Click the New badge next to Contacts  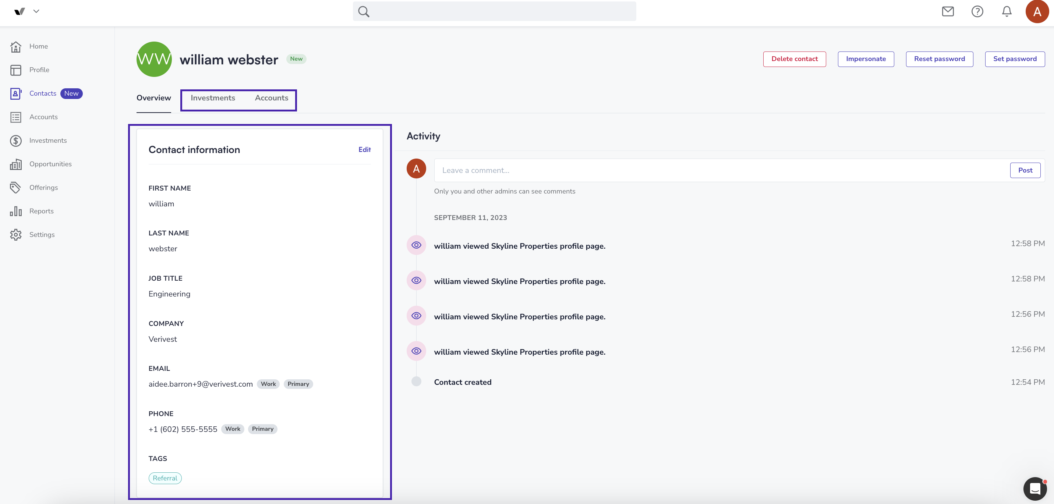tap(71, 93)
